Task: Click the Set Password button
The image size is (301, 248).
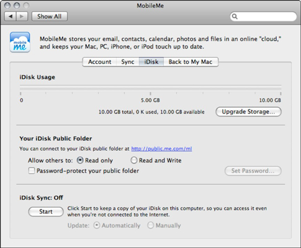Action: [253, 171]
